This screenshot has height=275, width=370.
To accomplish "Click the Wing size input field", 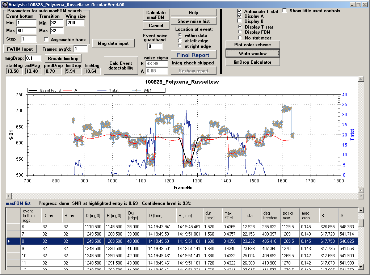I will point(75,23).
